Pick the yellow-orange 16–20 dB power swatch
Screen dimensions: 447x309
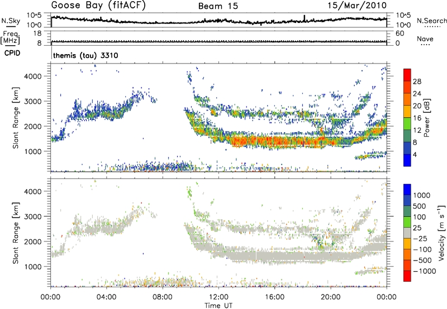pyautogui.click(x=407, y=112)
